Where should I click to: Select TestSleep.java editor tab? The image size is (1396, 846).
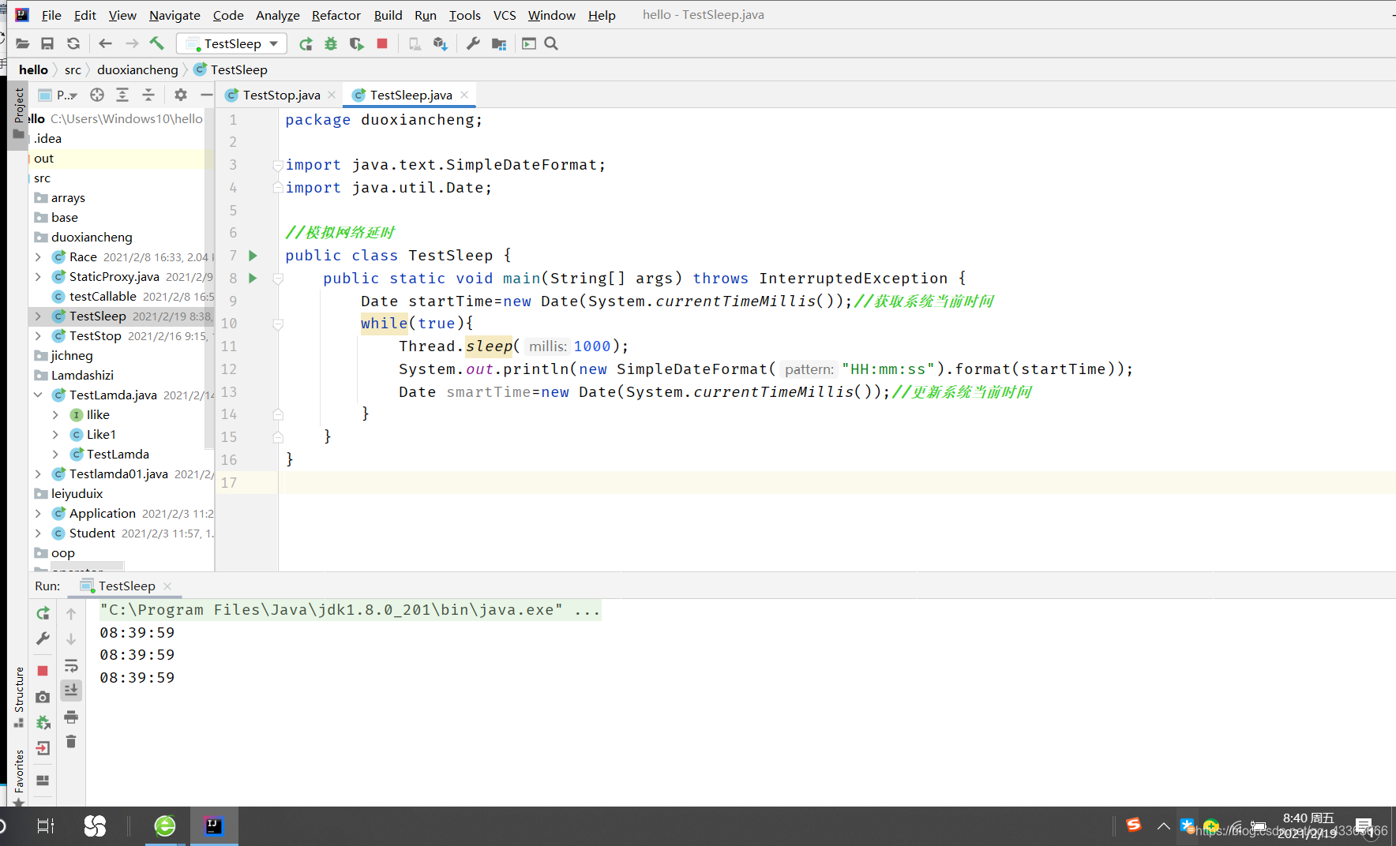point(411,95)
